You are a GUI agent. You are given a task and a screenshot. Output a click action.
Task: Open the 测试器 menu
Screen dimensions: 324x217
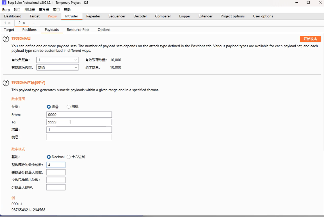tap(30, 10)
